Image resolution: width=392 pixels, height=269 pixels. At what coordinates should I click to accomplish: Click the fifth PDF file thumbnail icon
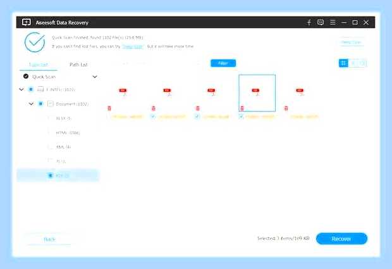point(300,92)
